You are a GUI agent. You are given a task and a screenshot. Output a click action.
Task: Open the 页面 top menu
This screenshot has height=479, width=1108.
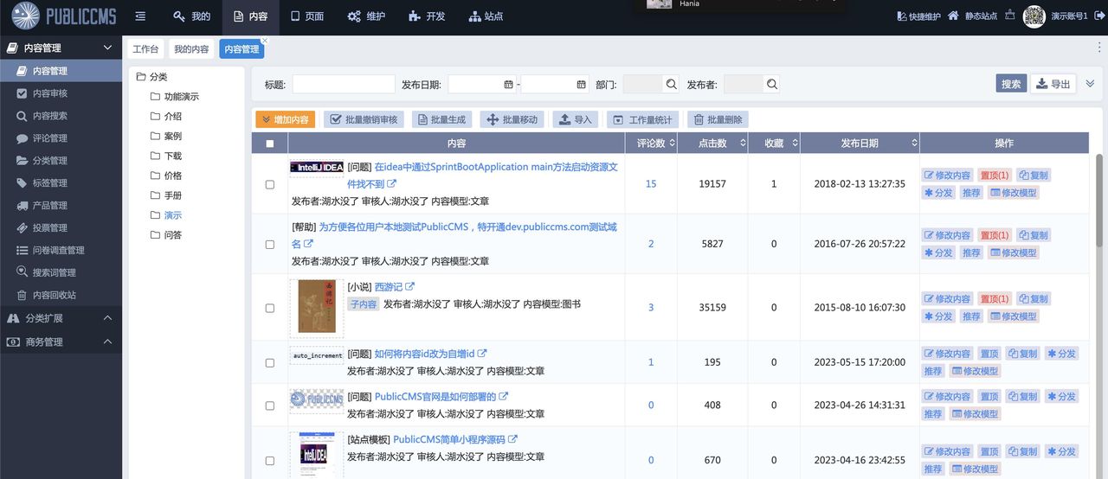pyautogui.click(x=307, y=16)
